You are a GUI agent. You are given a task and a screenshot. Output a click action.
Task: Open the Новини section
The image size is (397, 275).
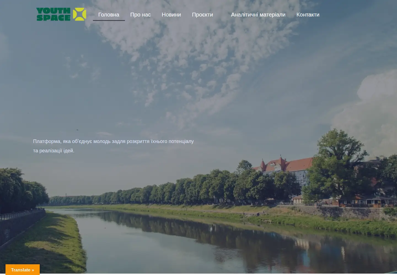pos(171,15)
